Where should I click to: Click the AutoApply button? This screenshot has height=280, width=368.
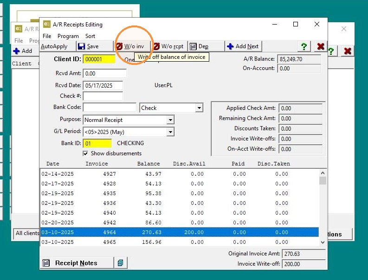58,46
